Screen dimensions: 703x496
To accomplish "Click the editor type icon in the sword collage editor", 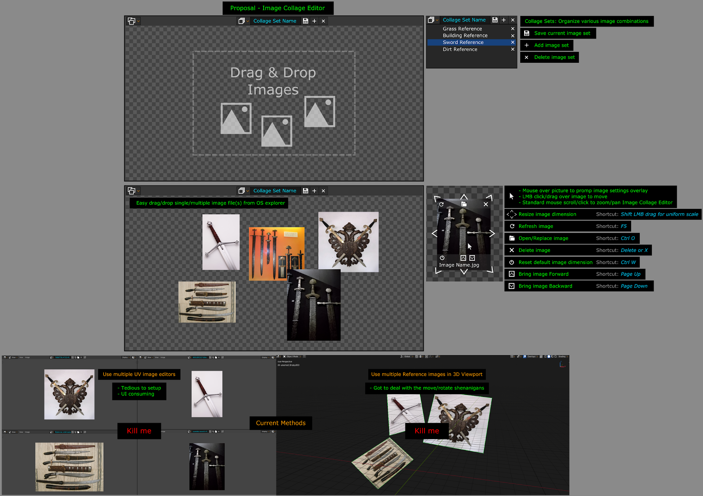I will click(x=132, y=191).
